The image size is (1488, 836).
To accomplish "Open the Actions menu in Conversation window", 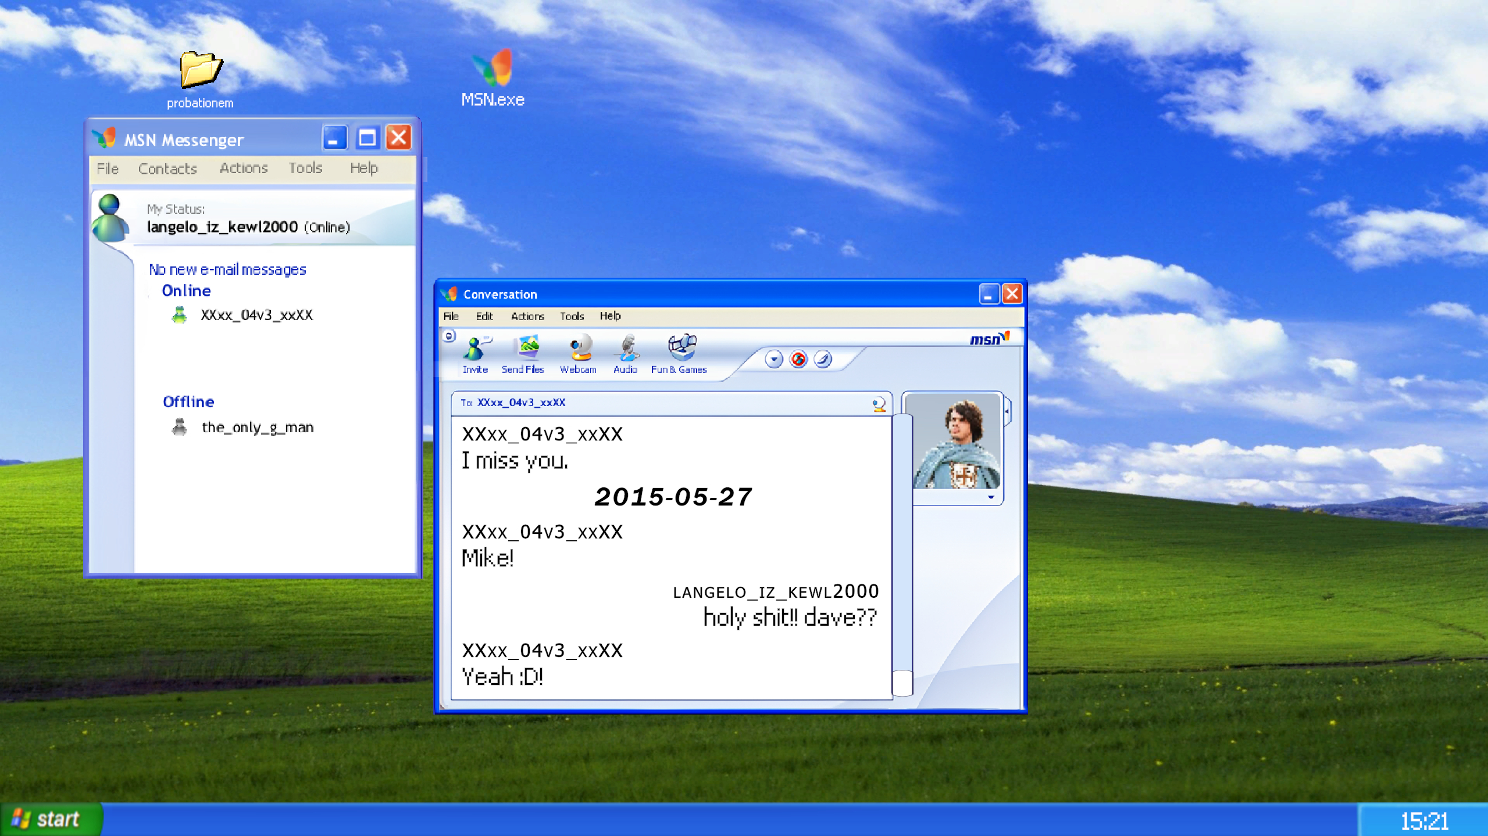I will coord(527,316).
